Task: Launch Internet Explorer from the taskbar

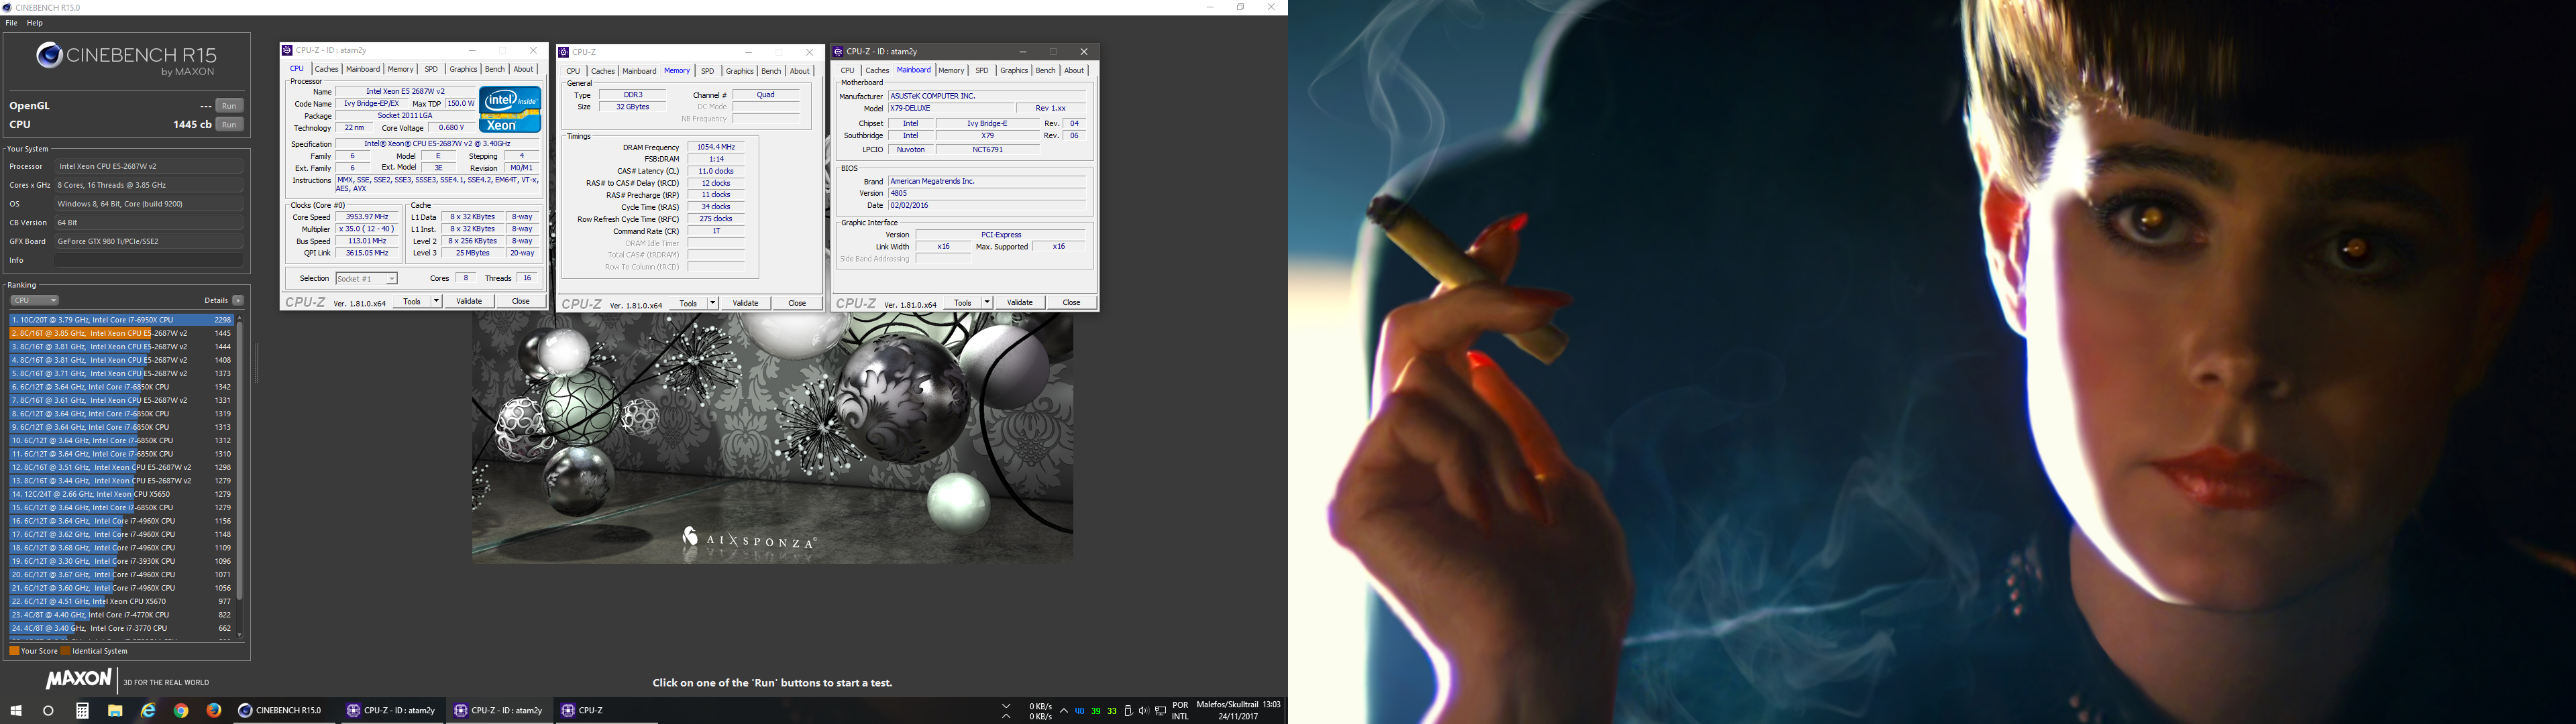Action: tap(148, 711)
